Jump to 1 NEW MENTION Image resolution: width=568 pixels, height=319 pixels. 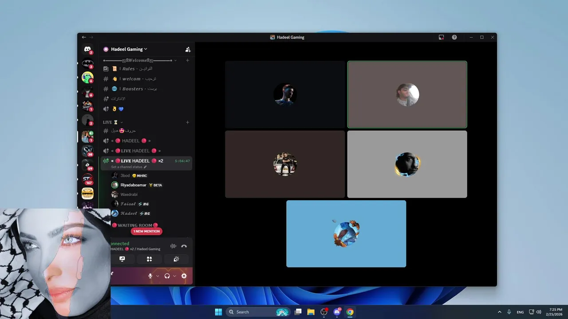click(x=146, y=231)
